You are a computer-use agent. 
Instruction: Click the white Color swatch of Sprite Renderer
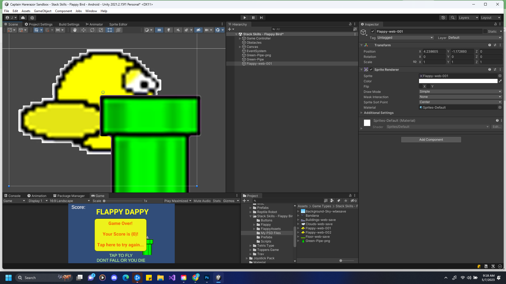458,81
